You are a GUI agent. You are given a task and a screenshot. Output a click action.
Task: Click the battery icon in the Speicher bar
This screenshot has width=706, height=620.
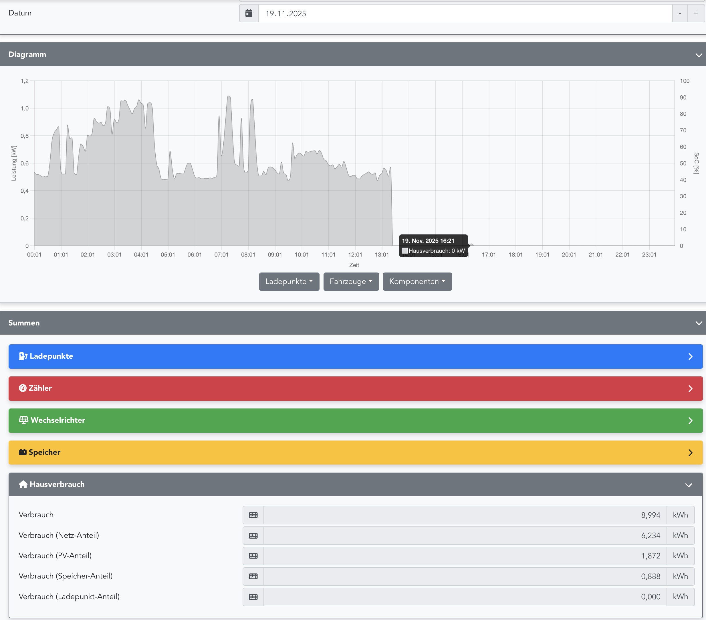pos(23,452)
